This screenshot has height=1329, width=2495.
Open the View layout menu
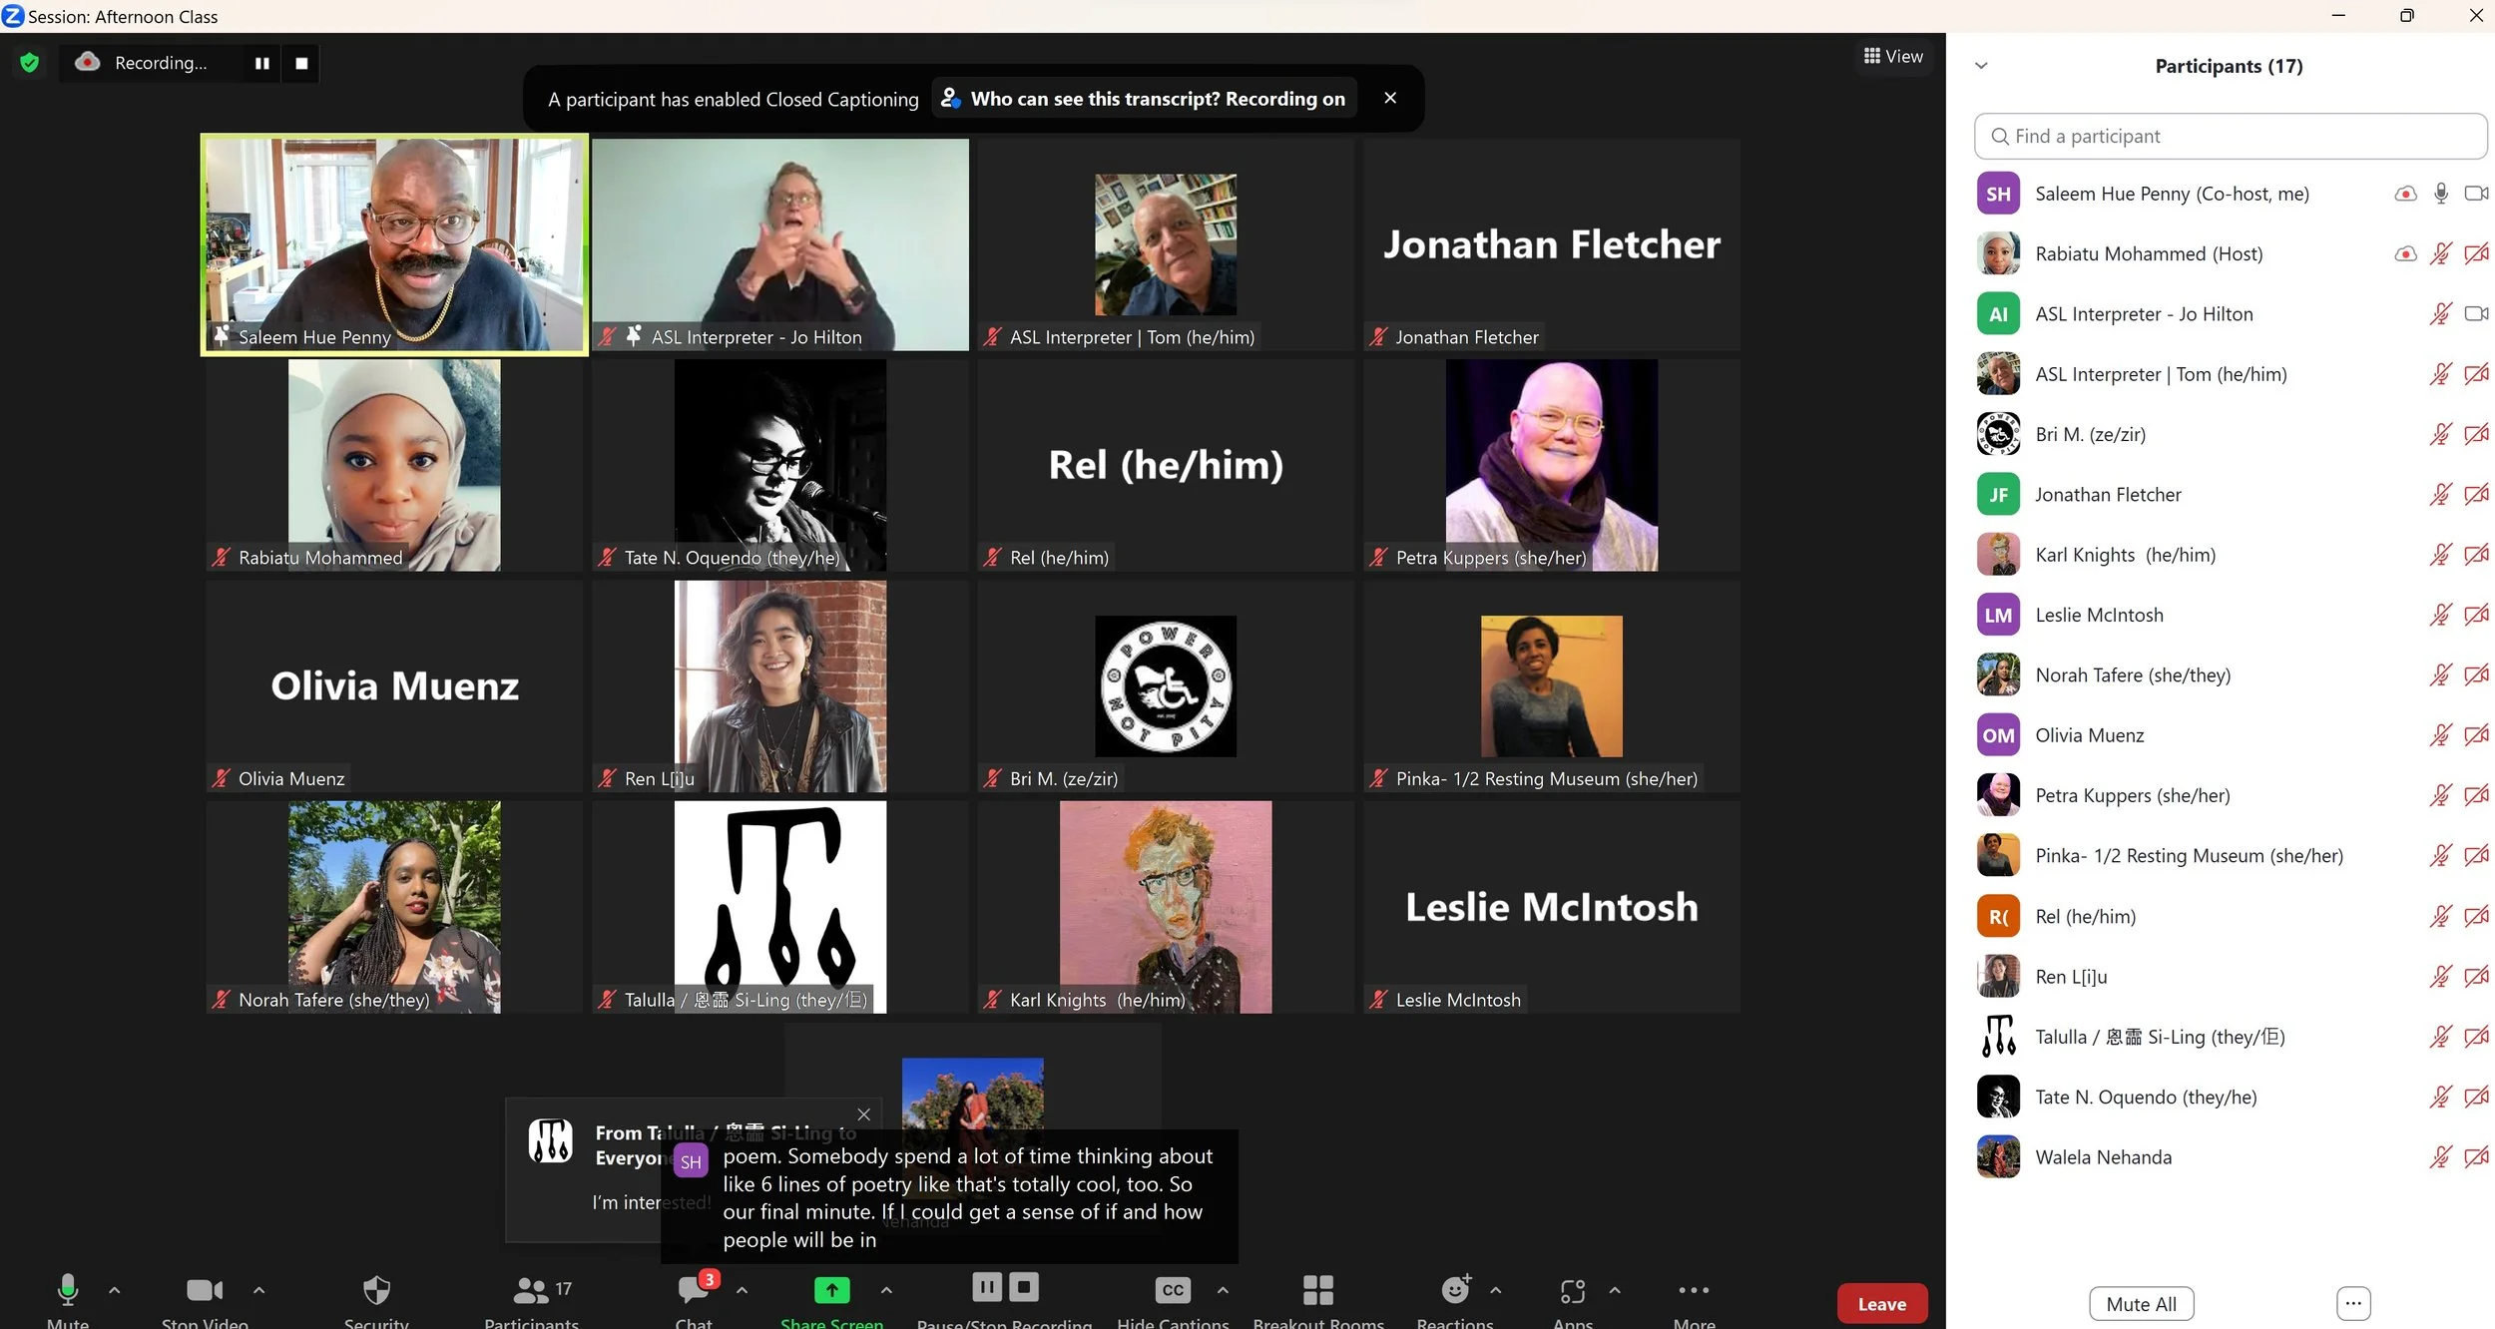[x=1892, y=57]
